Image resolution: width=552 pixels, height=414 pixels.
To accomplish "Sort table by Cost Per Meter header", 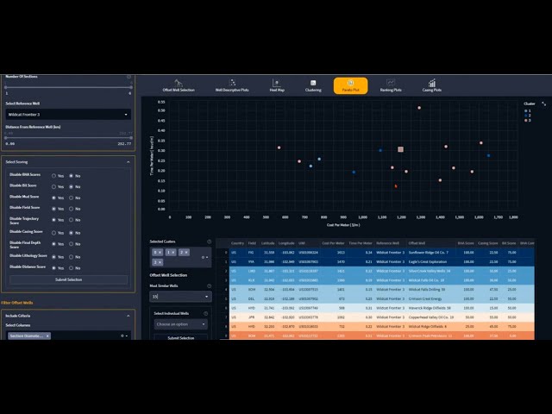I will pyautogui.click(x=333, y=243).
